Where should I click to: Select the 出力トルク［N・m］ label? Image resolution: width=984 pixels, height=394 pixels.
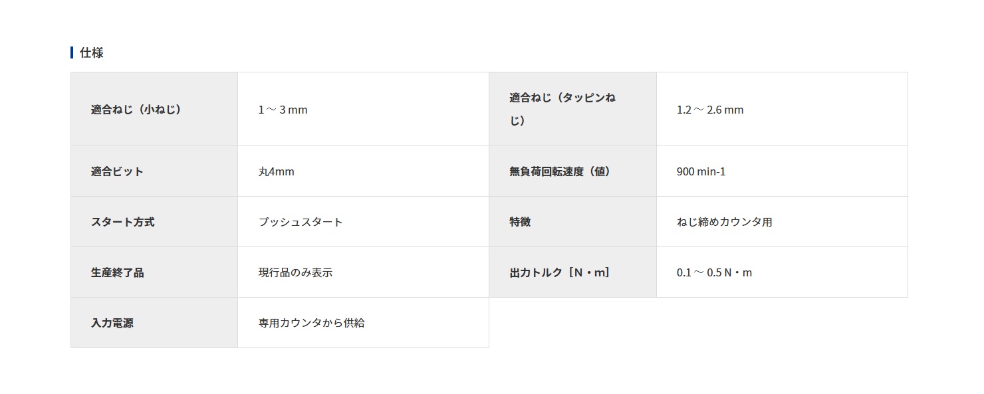tap(560, 272)
